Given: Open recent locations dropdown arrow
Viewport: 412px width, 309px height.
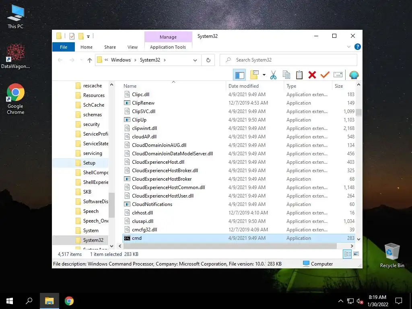Looking at the screenshot, I should click(81, 60).
